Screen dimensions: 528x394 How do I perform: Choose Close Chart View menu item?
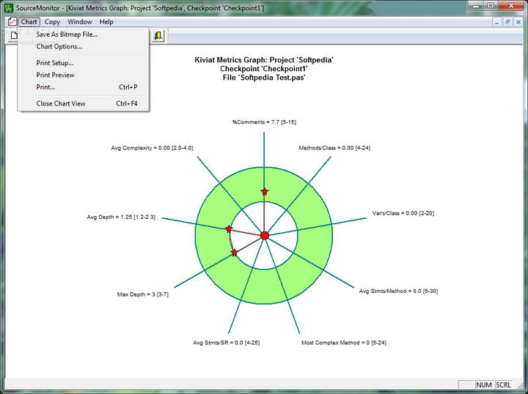click(61, 103)
